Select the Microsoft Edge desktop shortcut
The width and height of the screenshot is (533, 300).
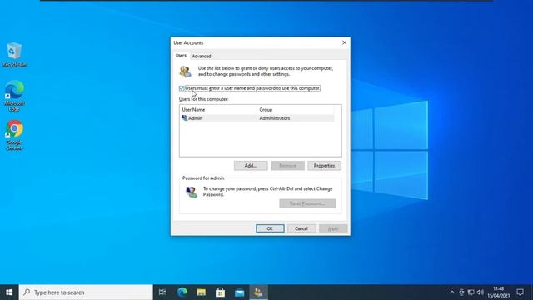click(14, 97)
